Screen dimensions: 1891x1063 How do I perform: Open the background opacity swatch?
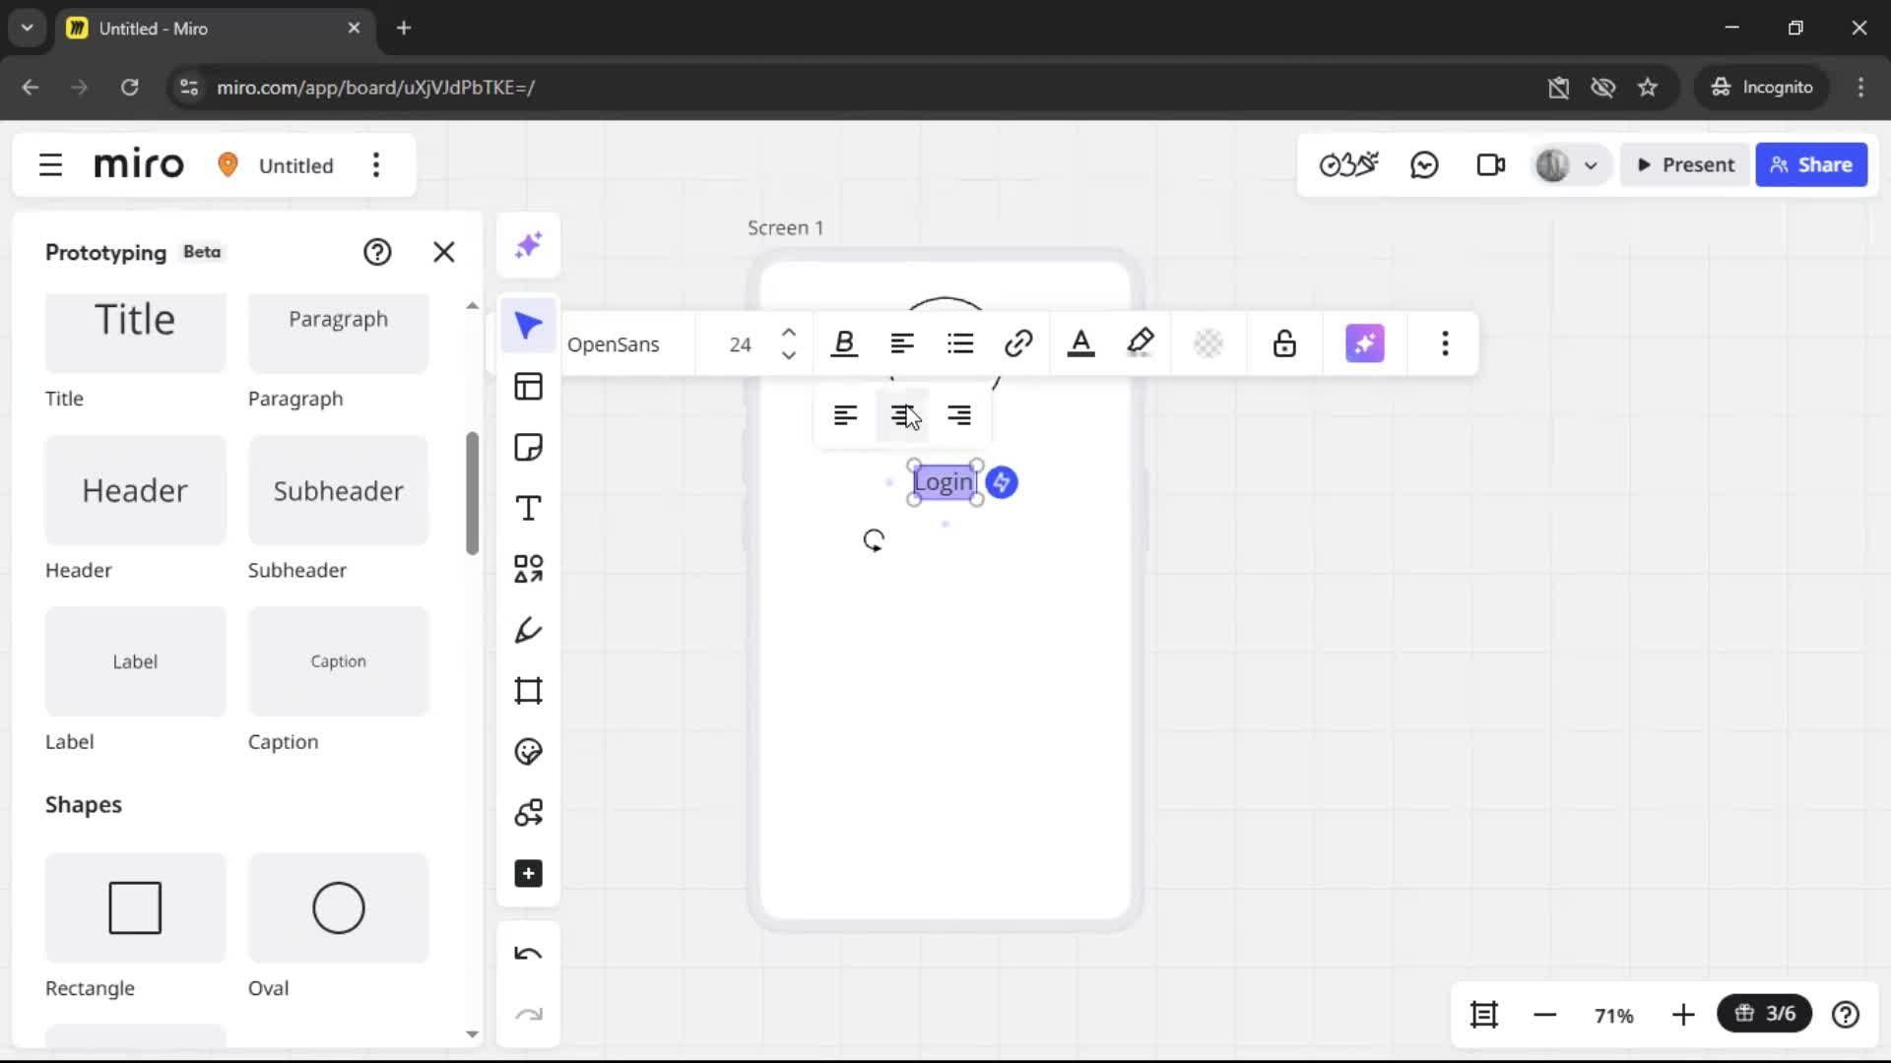click(1208, 344)
